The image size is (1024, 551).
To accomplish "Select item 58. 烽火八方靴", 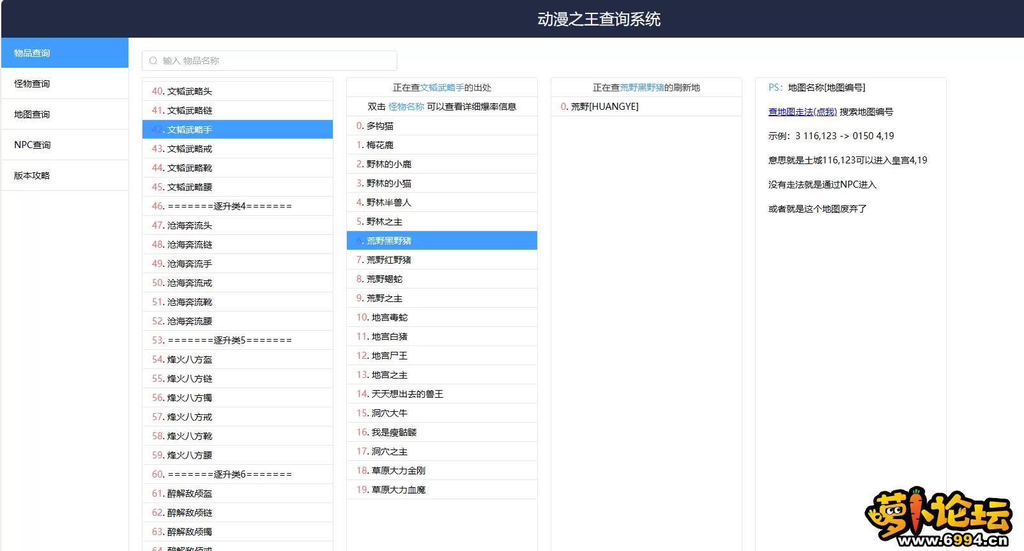I will [238, 436].
